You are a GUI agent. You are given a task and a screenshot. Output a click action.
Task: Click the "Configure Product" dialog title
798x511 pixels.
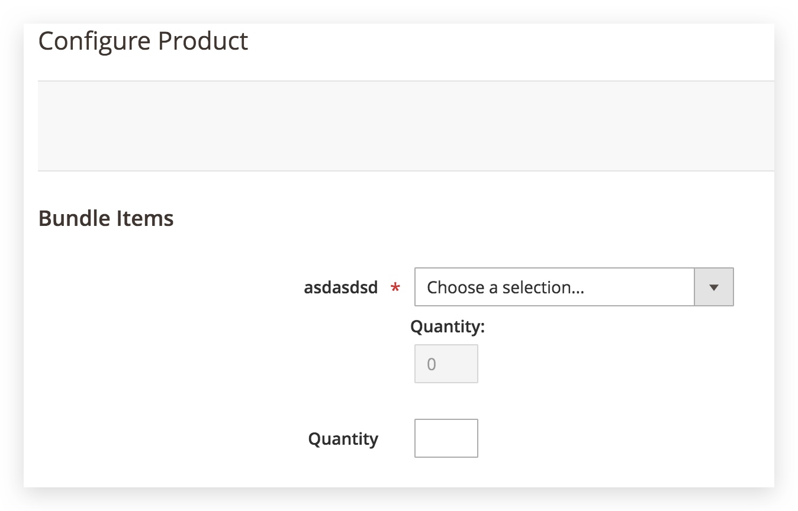pos(143,41)
